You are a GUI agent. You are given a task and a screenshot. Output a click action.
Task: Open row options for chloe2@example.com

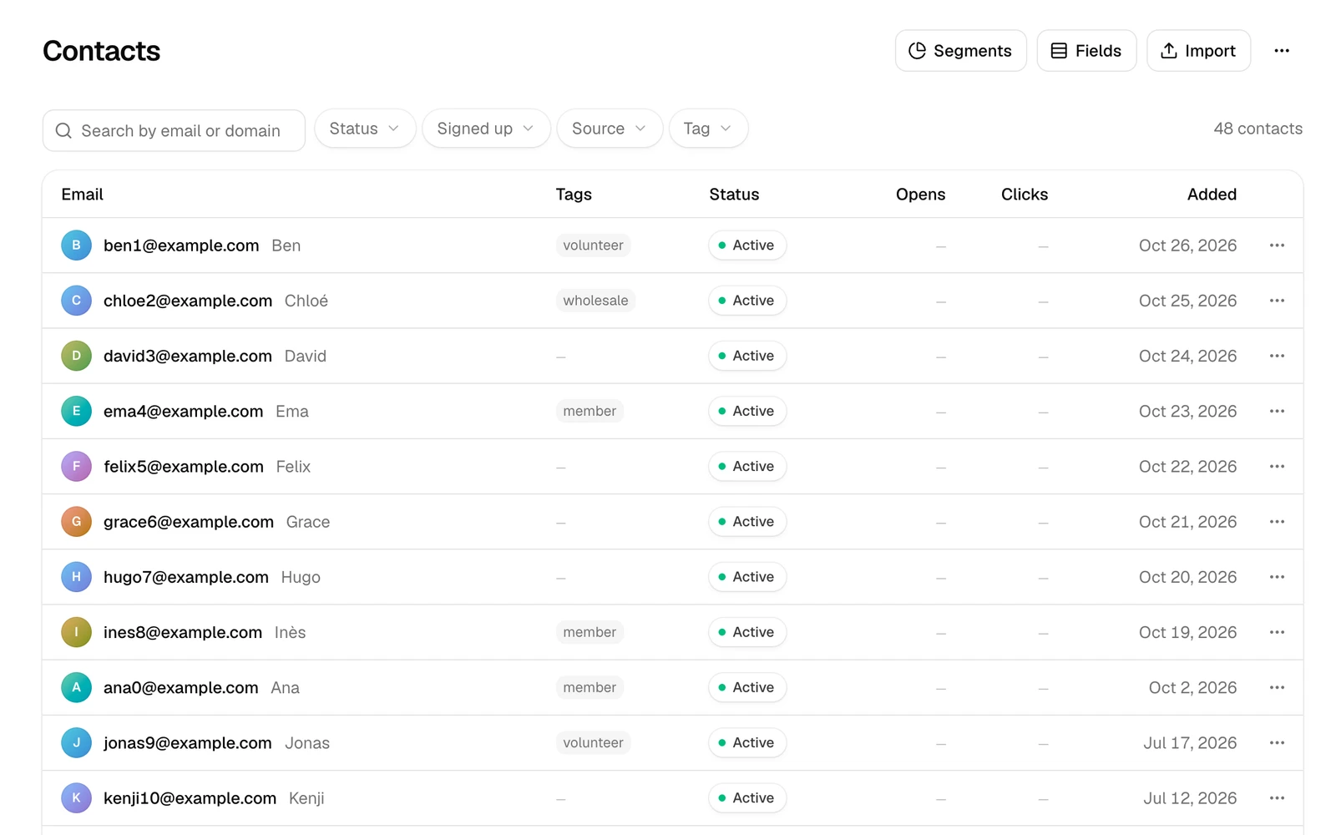pos(1277,301)
